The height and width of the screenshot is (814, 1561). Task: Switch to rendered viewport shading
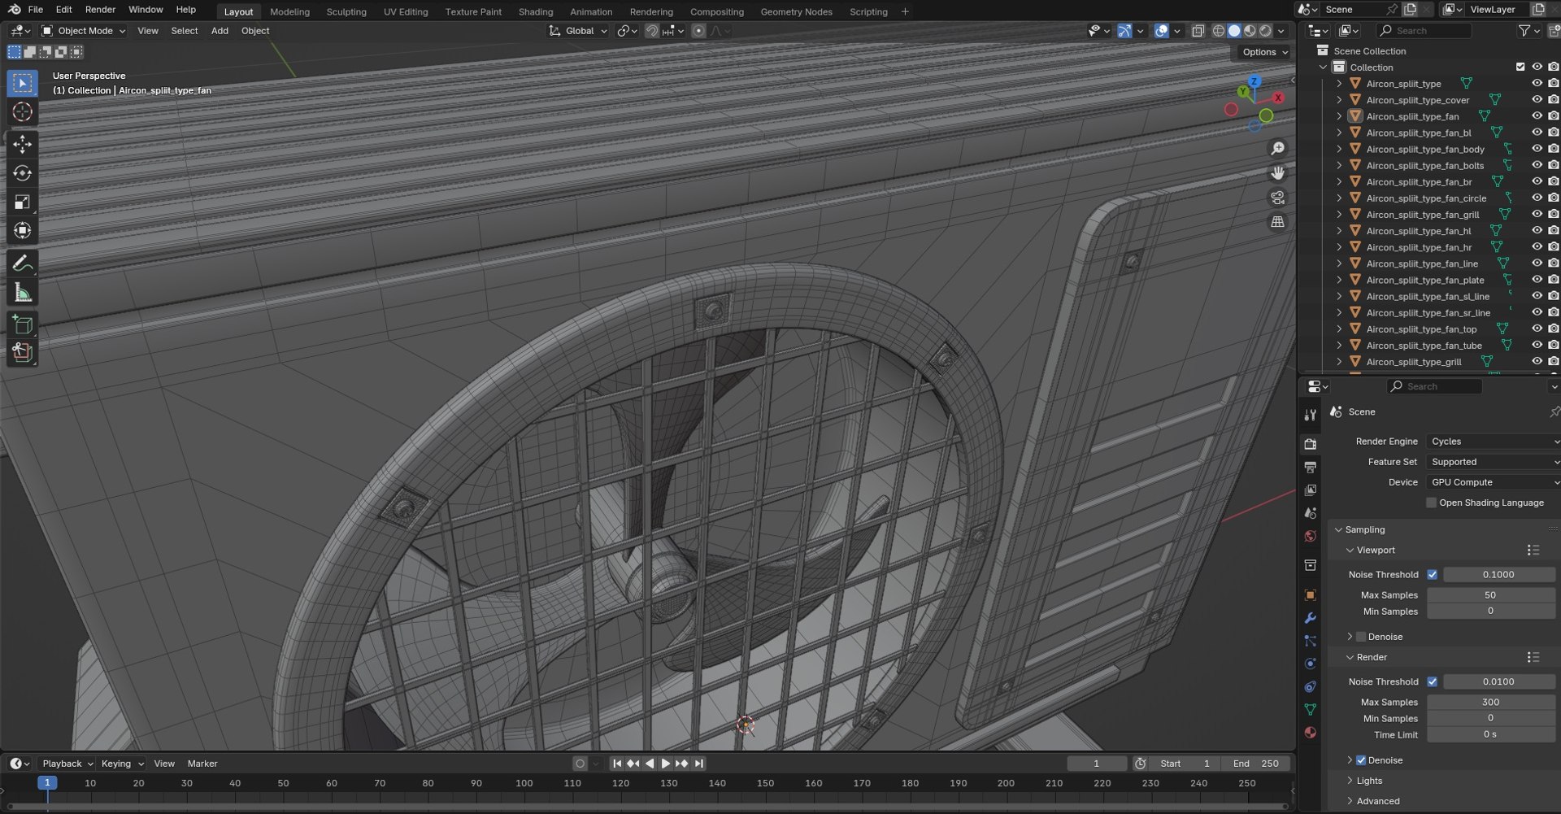(x=1265, y=31)
